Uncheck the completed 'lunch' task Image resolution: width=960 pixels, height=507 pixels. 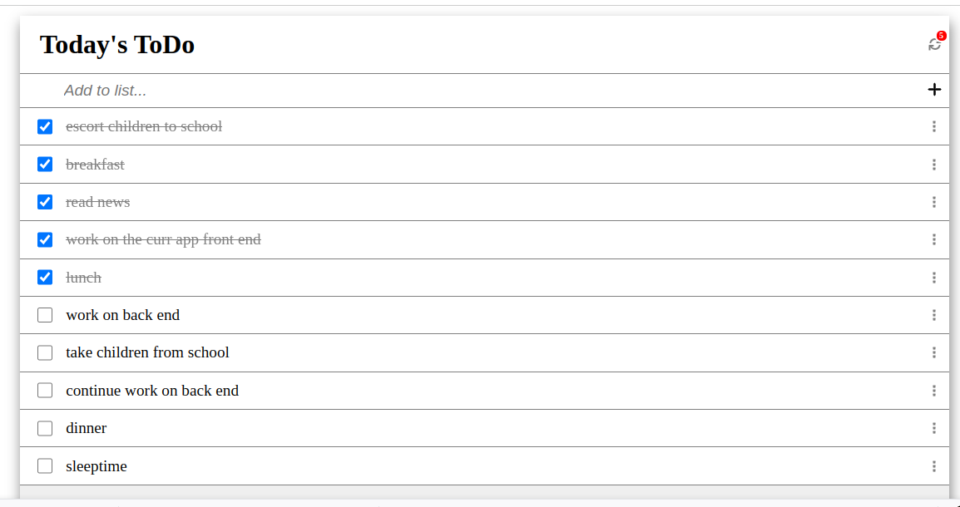click(44, 277)
